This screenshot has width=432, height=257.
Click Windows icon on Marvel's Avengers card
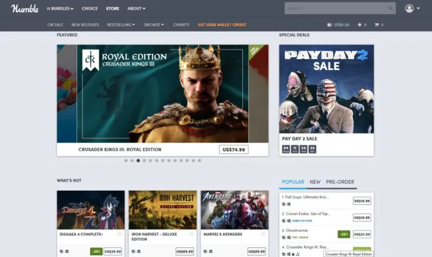[x=210, y=251]
